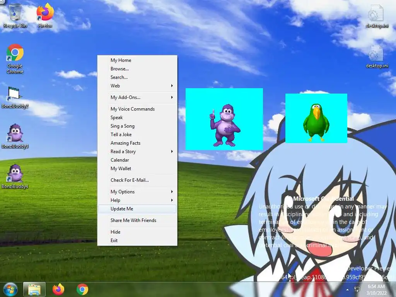Select Check For E-Mail...
The image size is (396, 297).
click(137, 180)
